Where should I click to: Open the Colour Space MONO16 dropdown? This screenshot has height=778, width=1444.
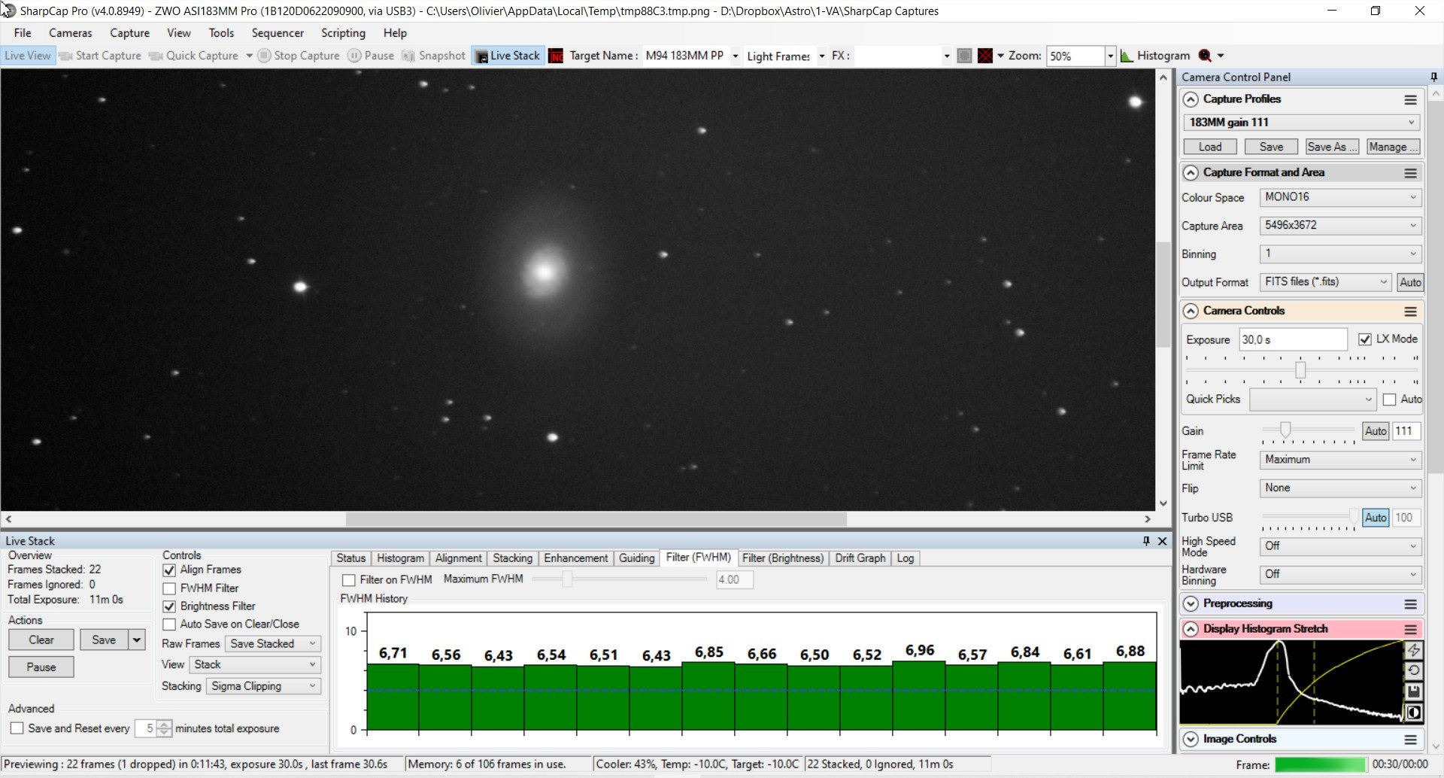point(1340,197)
